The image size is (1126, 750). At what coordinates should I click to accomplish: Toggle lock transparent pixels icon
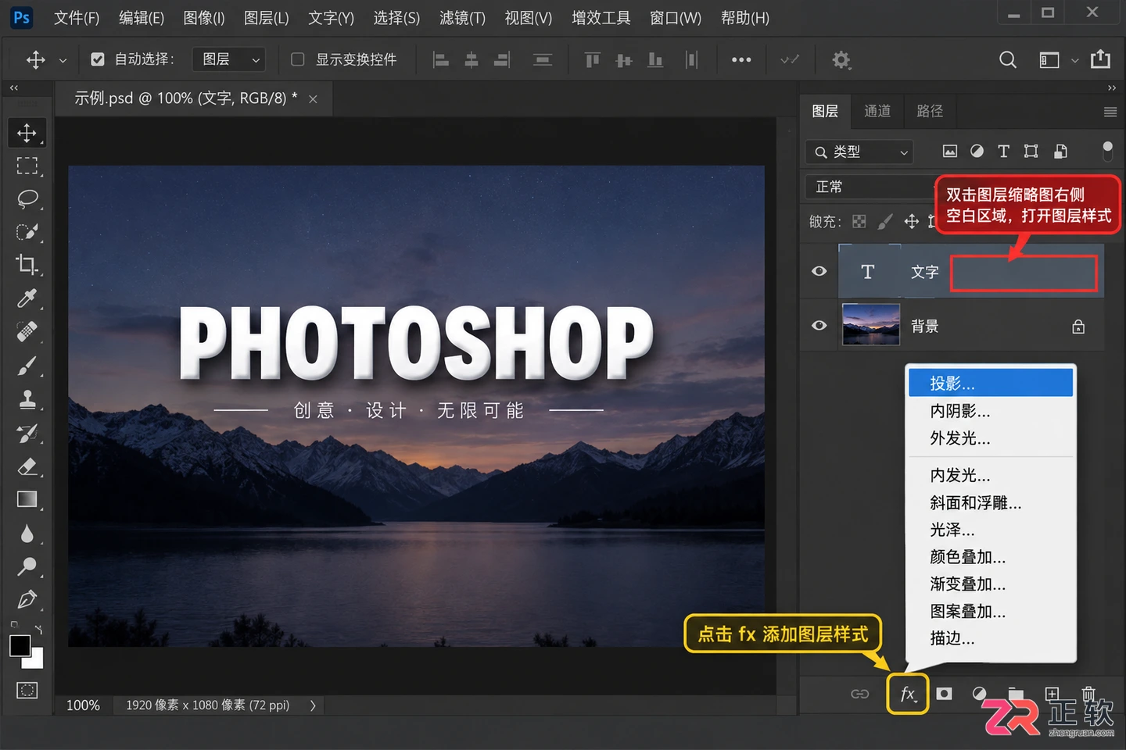pos(859,222)
